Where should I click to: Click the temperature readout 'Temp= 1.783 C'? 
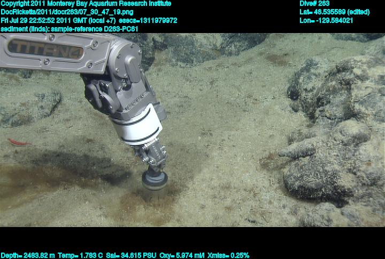click(x=80, y=255)
